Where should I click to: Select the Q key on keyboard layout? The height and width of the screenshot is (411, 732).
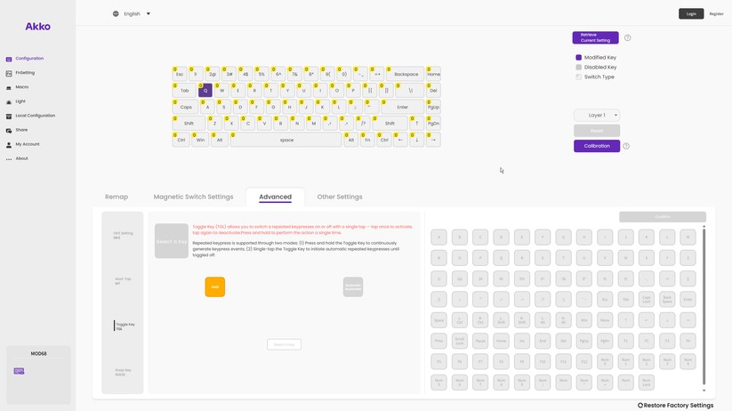point(205,90)
